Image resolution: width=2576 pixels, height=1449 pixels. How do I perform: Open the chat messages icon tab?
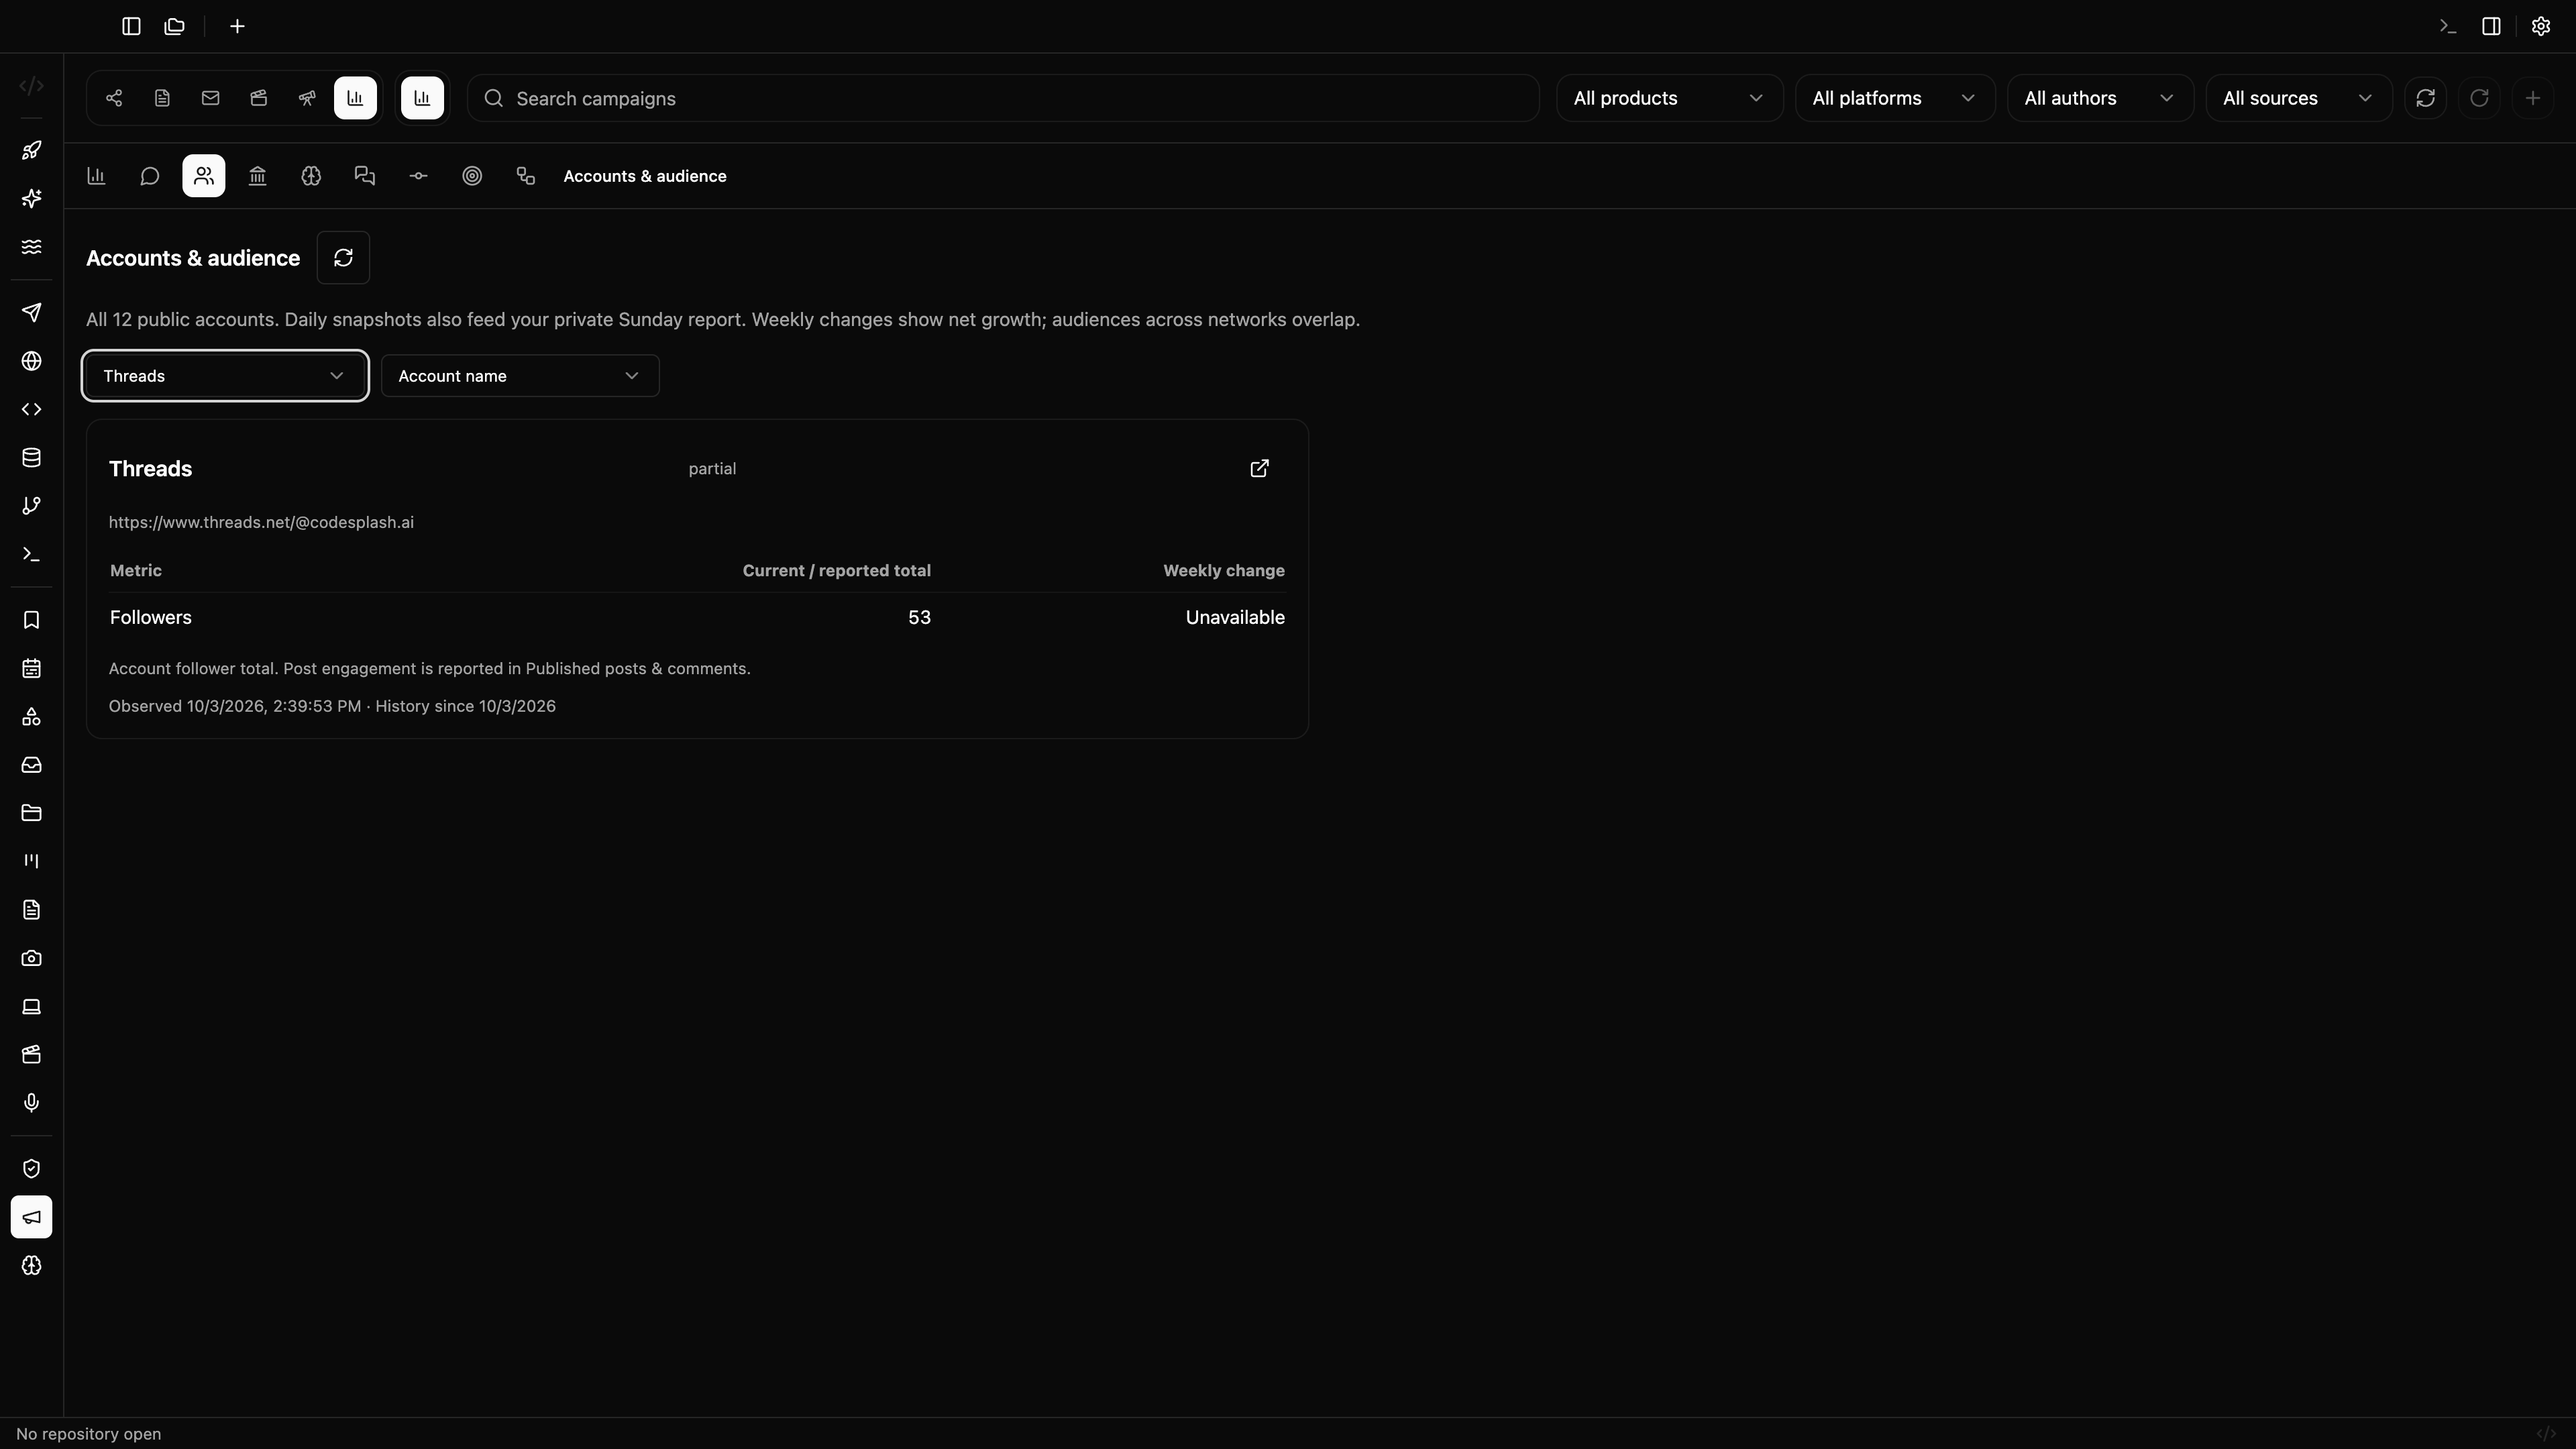tap(365, 176)
